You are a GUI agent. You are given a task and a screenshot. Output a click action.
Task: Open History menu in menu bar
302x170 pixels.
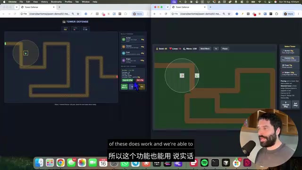click(x=44, y=2)
